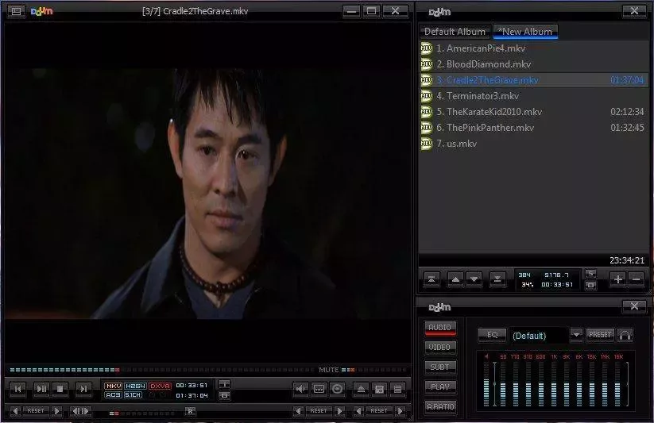The width and height of the screenshot is (654, 423).
Task: Click the eject/open file icon
Action: point(360,389)
